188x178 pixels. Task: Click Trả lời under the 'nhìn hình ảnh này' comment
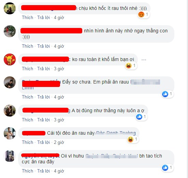(x=44, y=46)
